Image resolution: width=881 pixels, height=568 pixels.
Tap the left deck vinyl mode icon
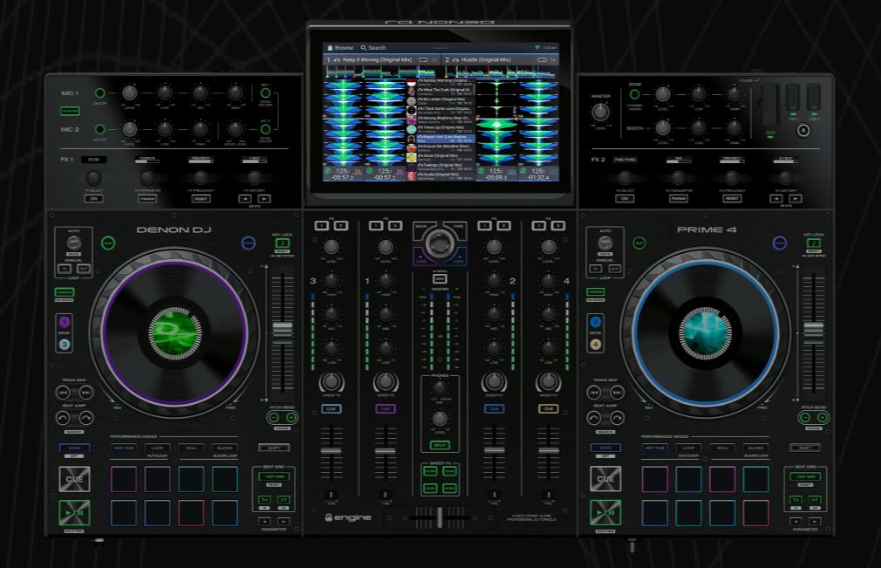pos(249,243)
